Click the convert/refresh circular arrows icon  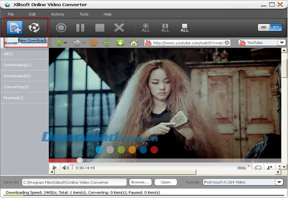[34, 27]
